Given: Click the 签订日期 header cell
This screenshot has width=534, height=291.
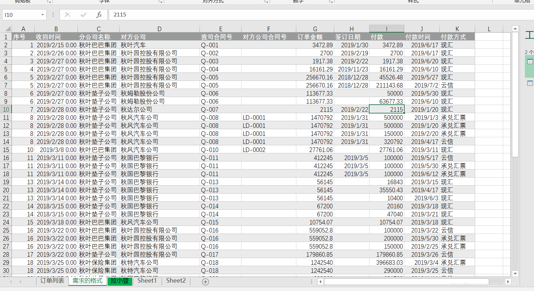Looking at the screenshot, I should point(352,37).
